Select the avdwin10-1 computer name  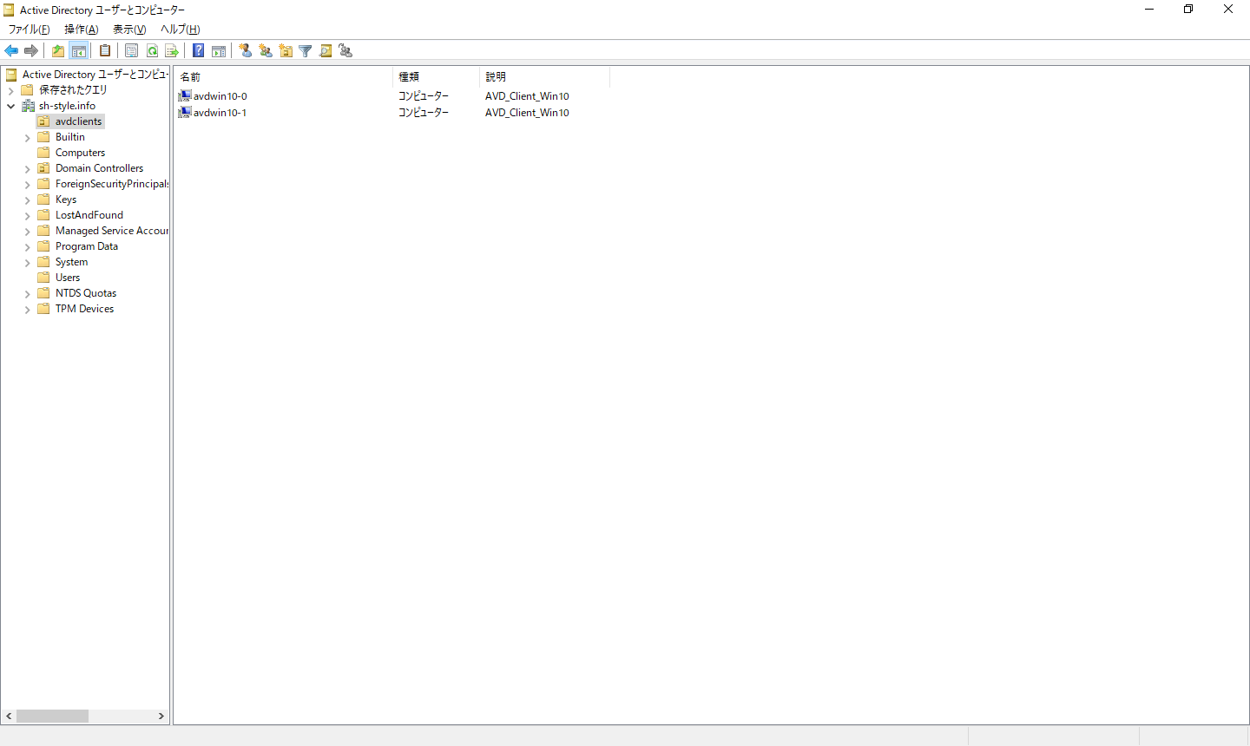pyautogui.click(x=220, y=113)
